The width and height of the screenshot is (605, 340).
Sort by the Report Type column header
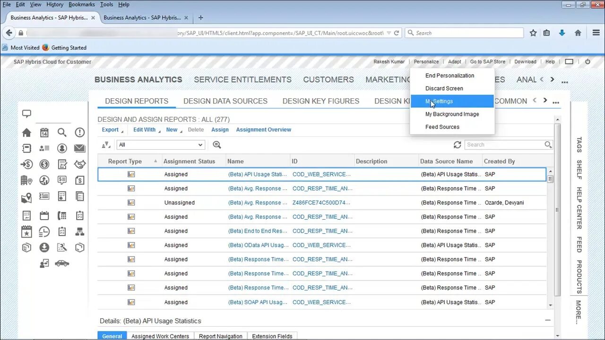125,161
